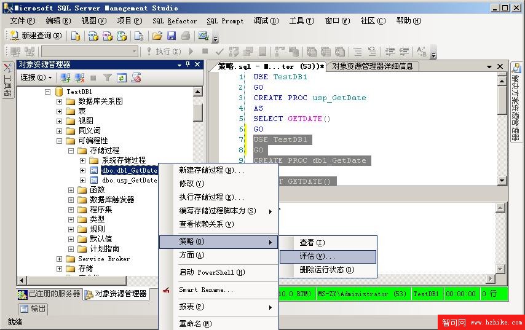Save the script with the floppy icon
This screenshot has width=525, height=330.
172,36
